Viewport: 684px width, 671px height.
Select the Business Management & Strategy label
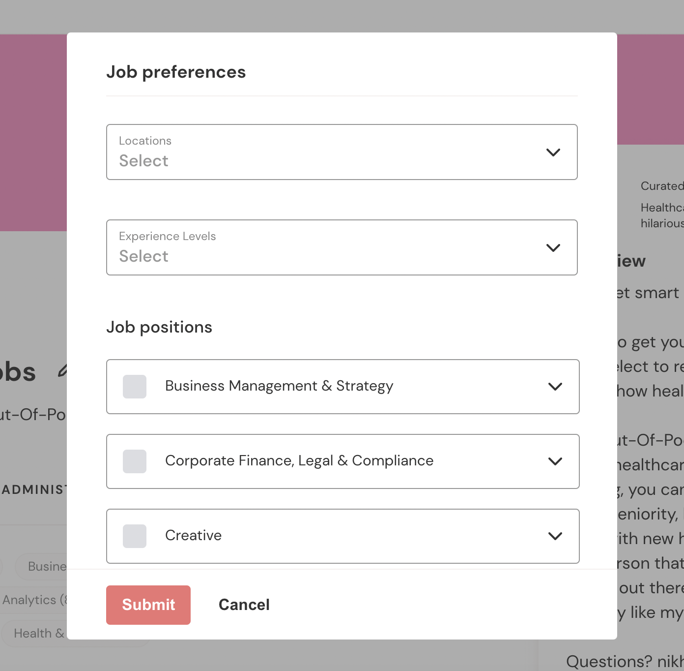click(x=279, y=386)
